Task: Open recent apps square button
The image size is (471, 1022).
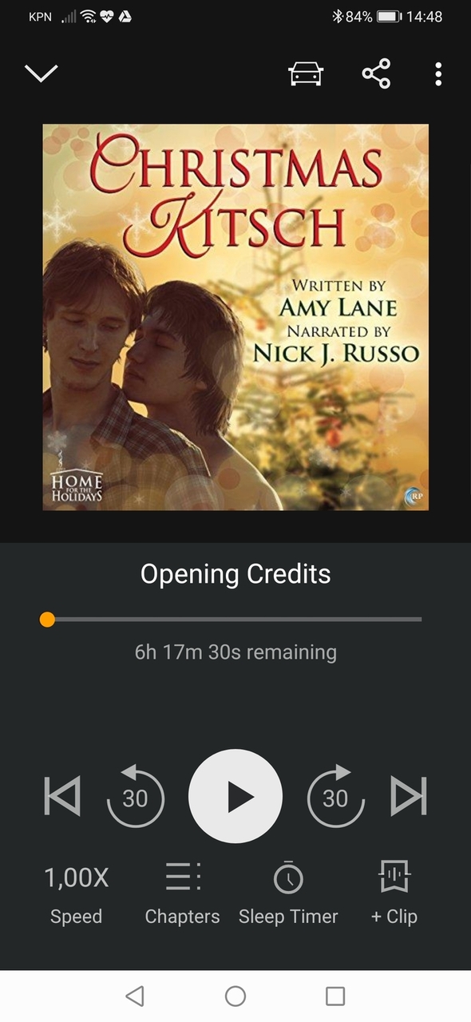Action: click(x=335, y=995)
